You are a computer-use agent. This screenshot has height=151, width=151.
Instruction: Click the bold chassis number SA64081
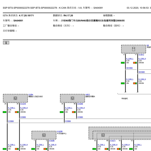[x=18, y=21]
